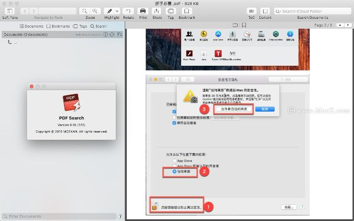Open the ToC panel
The height and width of the screenshot is (221, 354).
pyautogui.click(x=251, y=11)
